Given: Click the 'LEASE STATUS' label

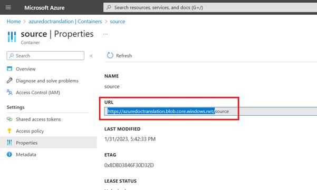Looking at the screenshot, I should (120, 181).
